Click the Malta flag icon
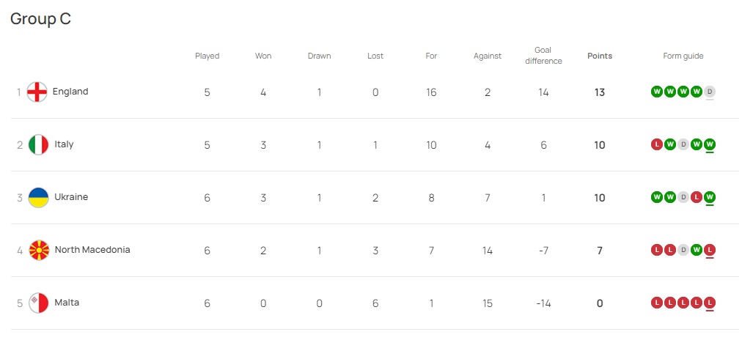 click(x=38, y=303)
